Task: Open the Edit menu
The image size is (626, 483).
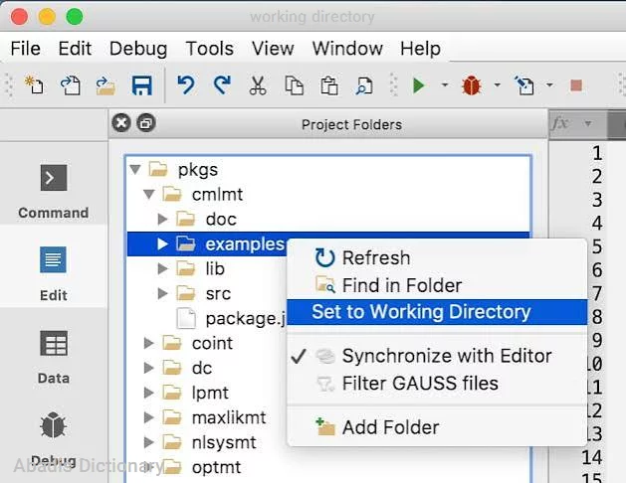Action: [75, 49]
